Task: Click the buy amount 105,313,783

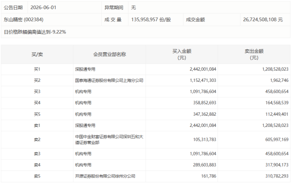Action: click(x=204, y=140)
